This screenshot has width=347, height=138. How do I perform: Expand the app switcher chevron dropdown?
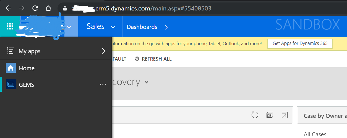coord(69,27)
